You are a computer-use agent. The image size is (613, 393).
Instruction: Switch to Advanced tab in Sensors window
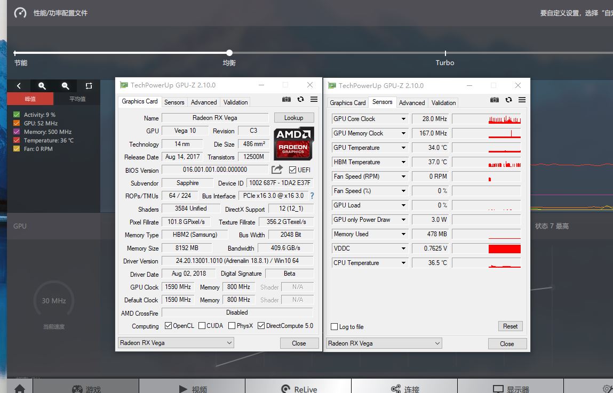point(412,103)
